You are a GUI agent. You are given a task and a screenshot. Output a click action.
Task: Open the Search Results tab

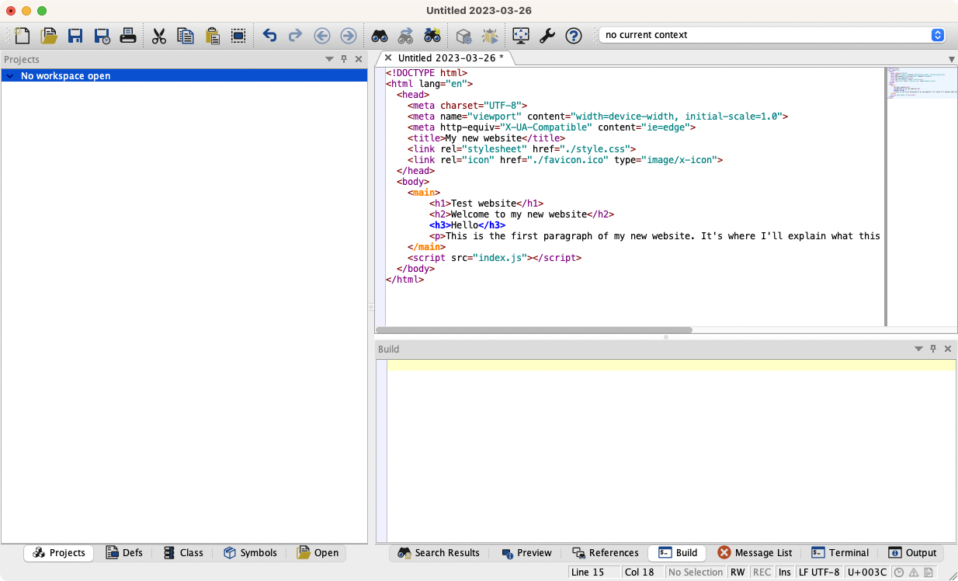click(439, 553)
